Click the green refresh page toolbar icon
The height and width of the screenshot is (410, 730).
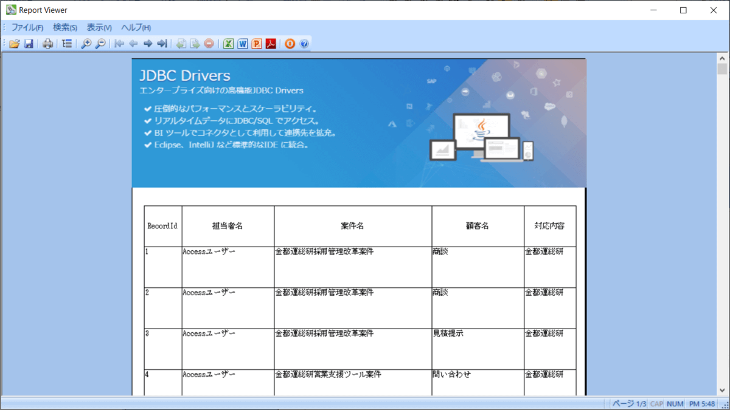coord(181,44)
